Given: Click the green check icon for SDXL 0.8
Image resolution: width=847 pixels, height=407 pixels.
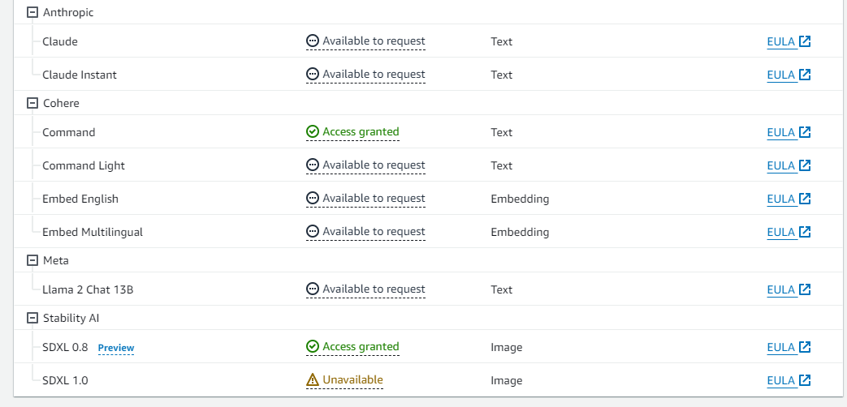Looking at the screenshot, I should [313, 346].
